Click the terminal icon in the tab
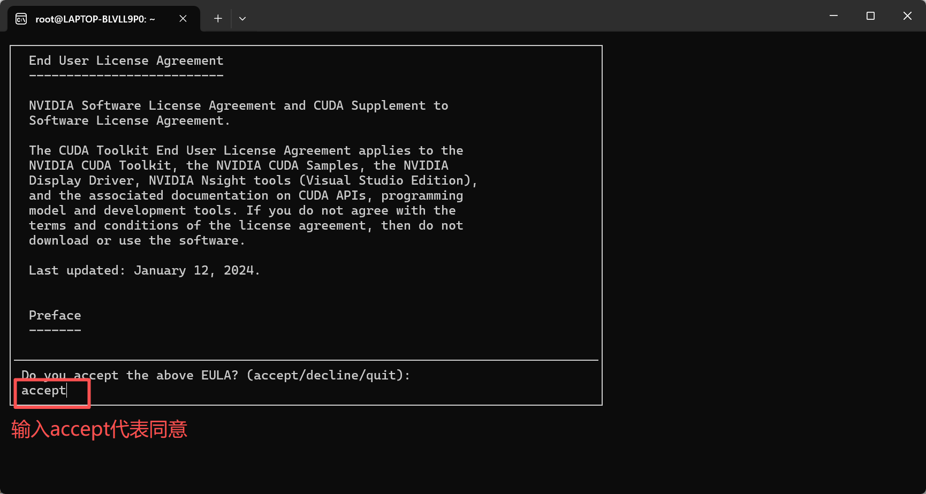926x494 pixels. [21, 19]
